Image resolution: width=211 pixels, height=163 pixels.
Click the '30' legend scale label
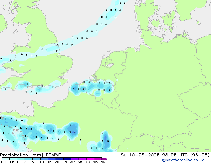click(x=72, y=162)
